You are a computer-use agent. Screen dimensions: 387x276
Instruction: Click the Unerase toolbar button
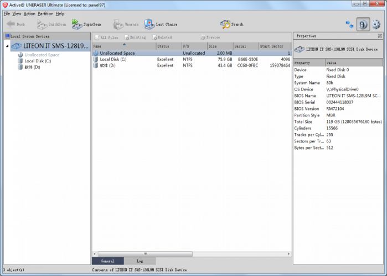pos(126,24)
